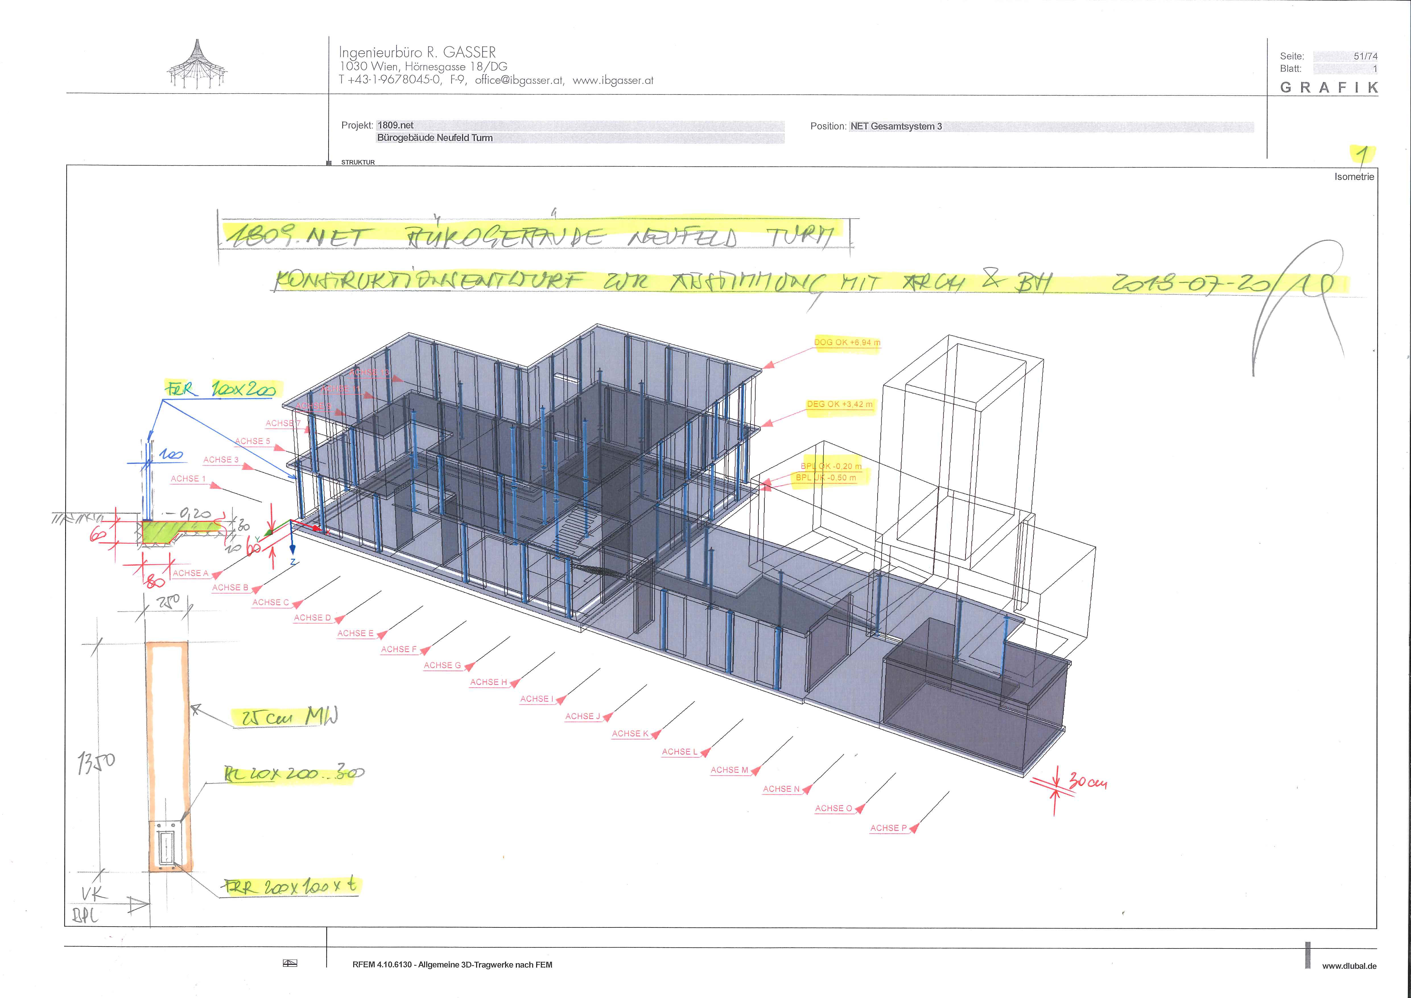The width and height of the screenshot is (1411, 998).
Task: Click the Isometrie view label
Action: 1354,177
